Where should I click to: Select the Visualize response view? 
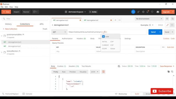(x=83, y=72)
